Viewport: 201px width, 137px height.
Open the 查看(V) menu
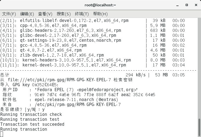point(45,14)
